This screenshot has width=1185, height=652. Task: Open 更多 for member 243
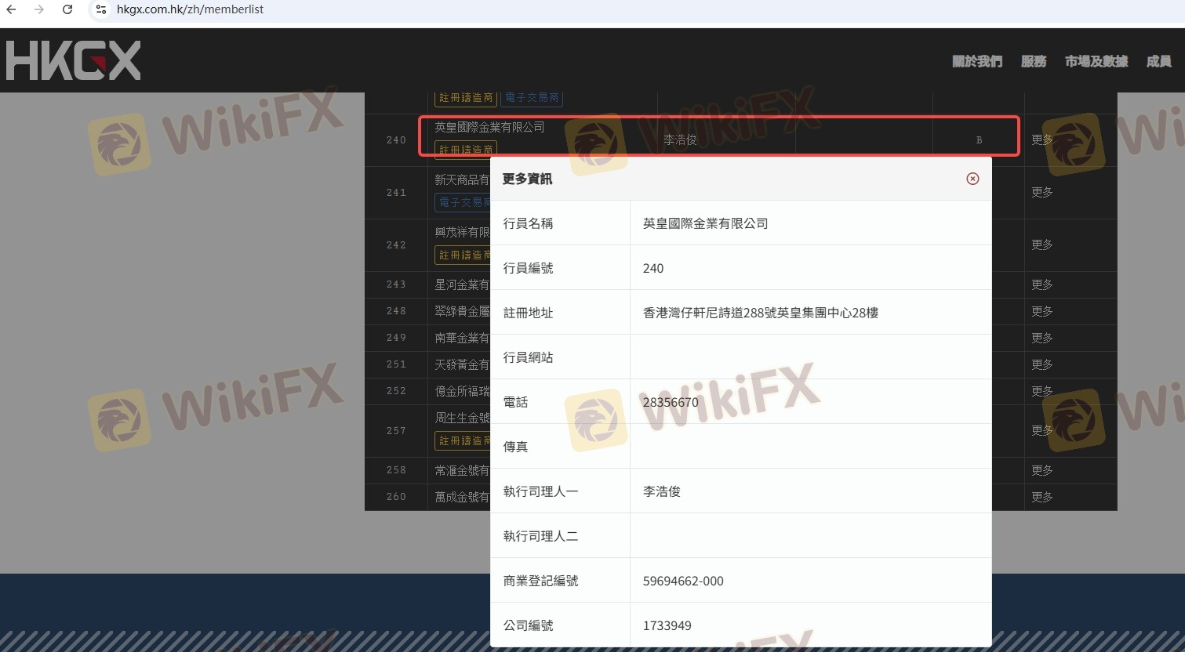click(1042, 284)
